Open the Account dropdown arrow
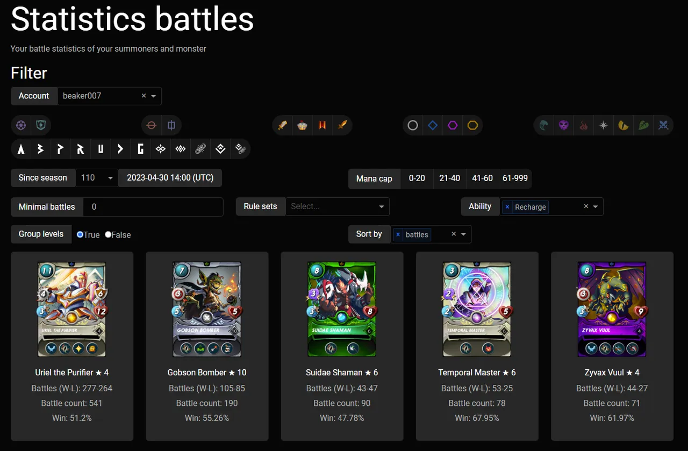688x451 pixels. (154, 96)
